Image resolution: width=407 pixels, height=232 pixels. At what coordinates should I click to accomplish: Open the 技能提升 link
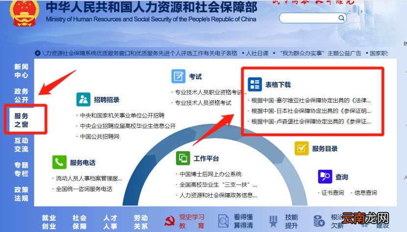pyautogui.click(x=291, y=221)
